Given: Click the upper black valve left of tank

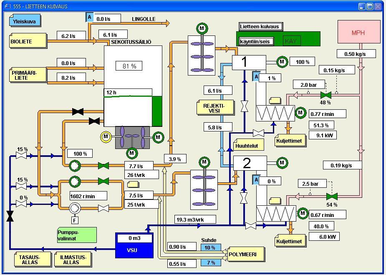Looking at the screenshot, I should tap(78, 112).
